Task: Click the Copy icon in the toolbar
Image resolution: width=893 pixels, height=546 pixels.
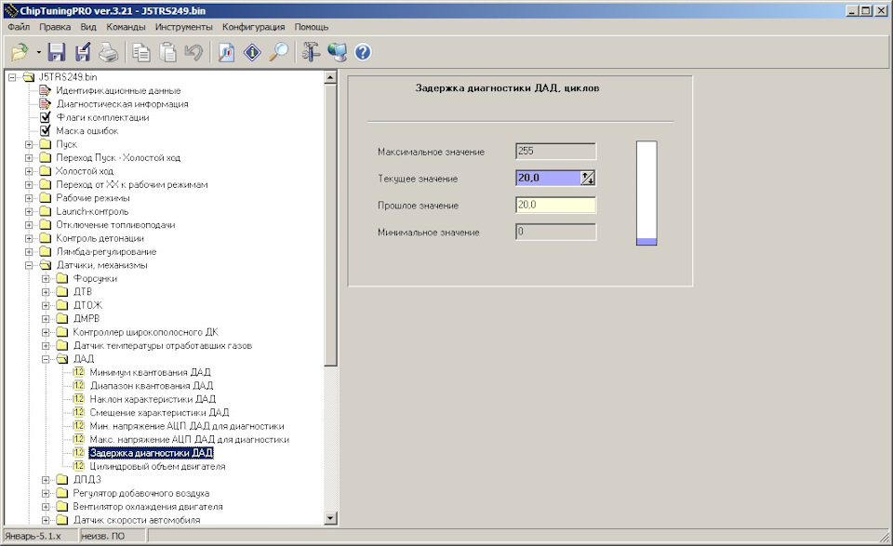Action: pyautogui.click(x=140, y=52)
